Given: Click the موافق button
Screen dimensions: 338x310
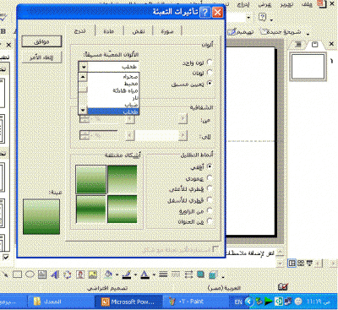Looking at the screenshot, I should (x=41, y=41).
